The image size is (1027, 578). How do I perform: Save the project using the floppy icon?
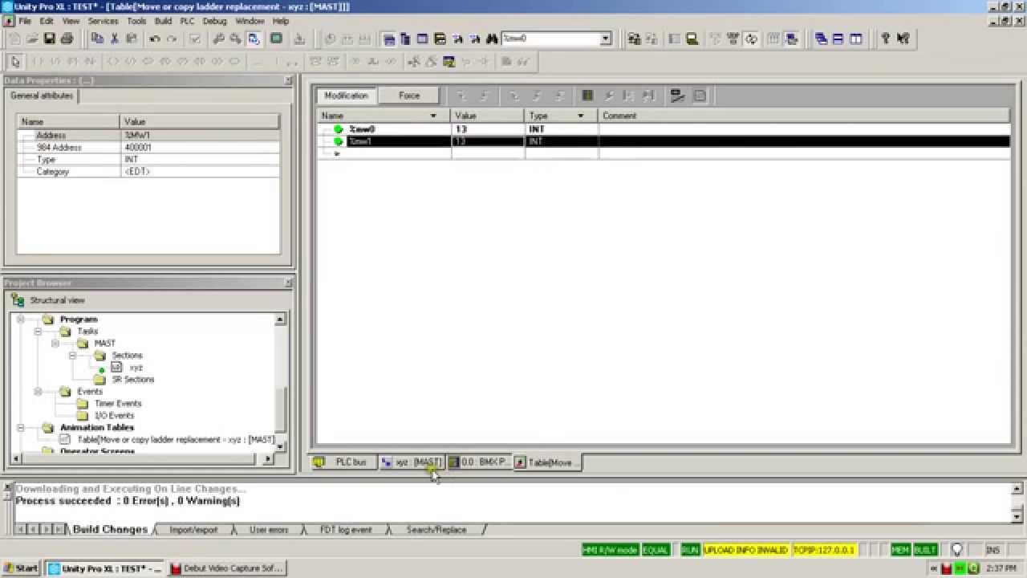(x=49, y=39)
